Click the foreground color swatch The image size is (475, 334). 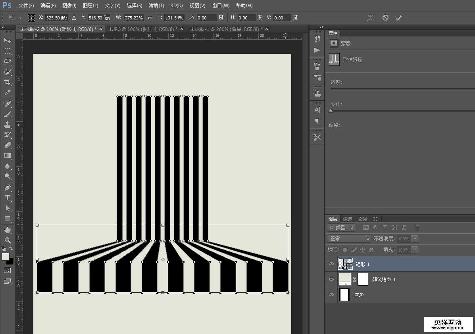coord(6,257)
